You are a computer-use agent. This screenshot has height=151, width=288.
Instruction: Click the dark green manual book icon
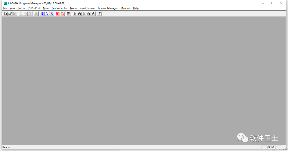pos(84,14)
